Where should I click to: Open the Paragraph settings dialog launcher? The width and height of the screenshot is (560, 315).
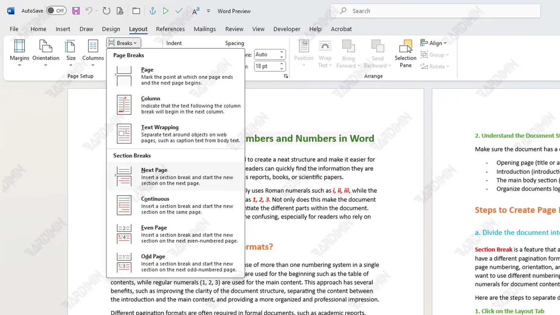pos(286,76)
